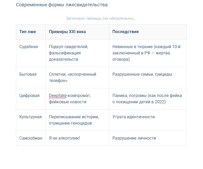This screenshot has height=169, width=203.
Task: Click the 'Сплетни, «испорченный телефон»' cell
Action: coord(77,78)
